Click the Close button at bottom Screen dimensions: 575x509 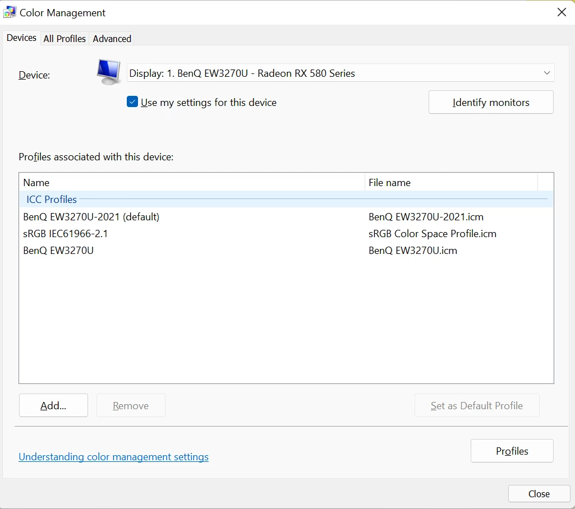coord(539,494)
